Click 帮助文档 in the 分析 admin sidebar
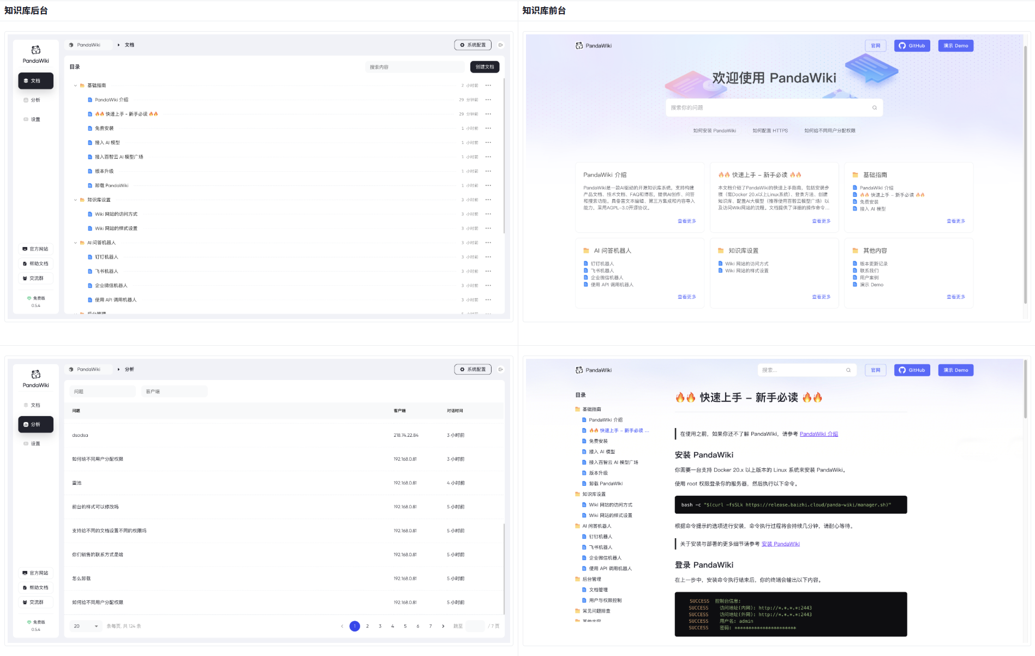 36,587
